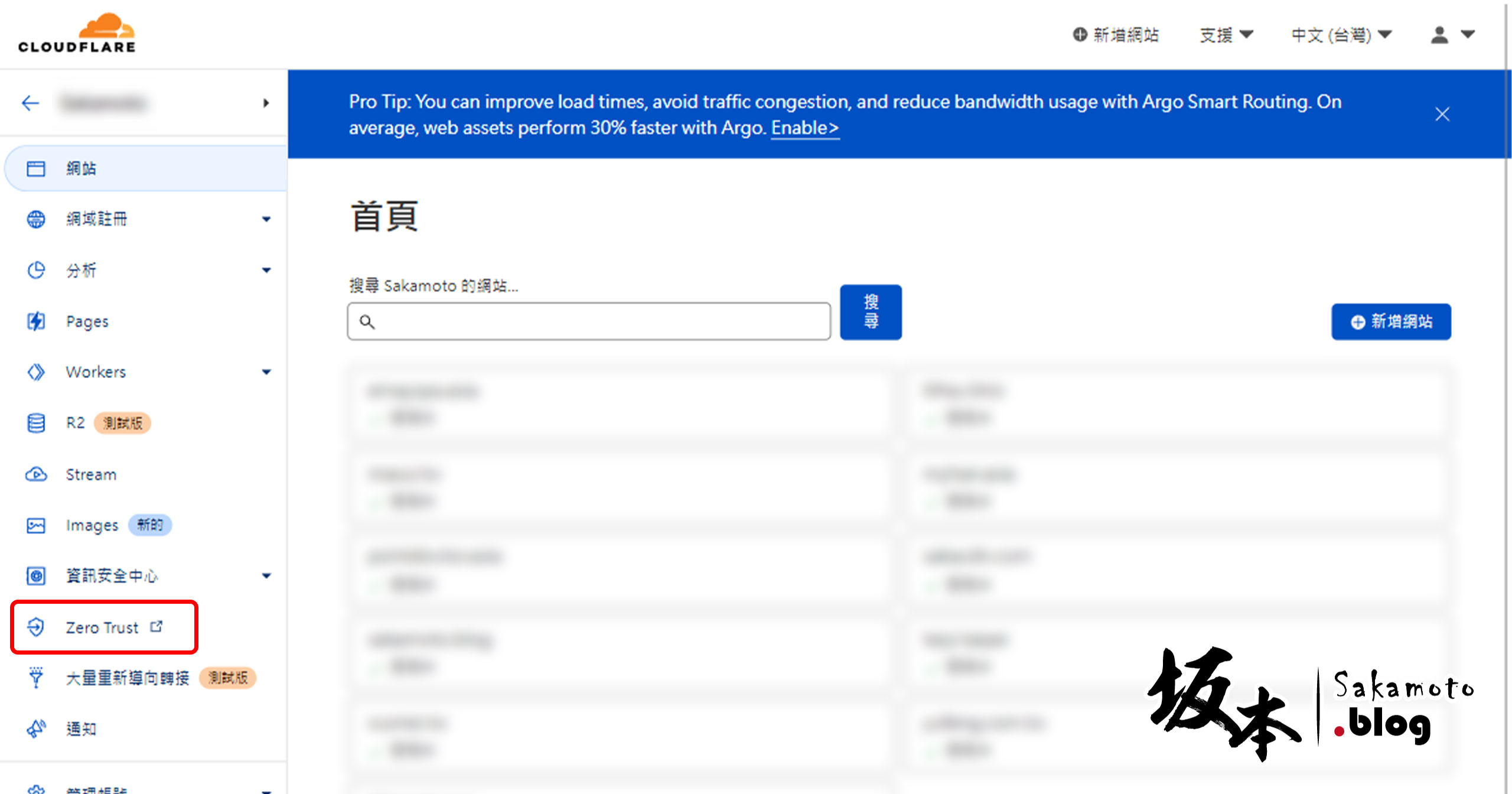Open Images in the sidebar
The image size is (1512, 794).
coord(92,525)
